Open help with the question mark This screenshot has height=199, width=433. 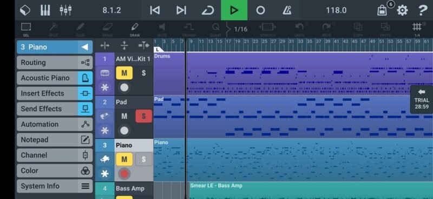[x=423, y=10]
